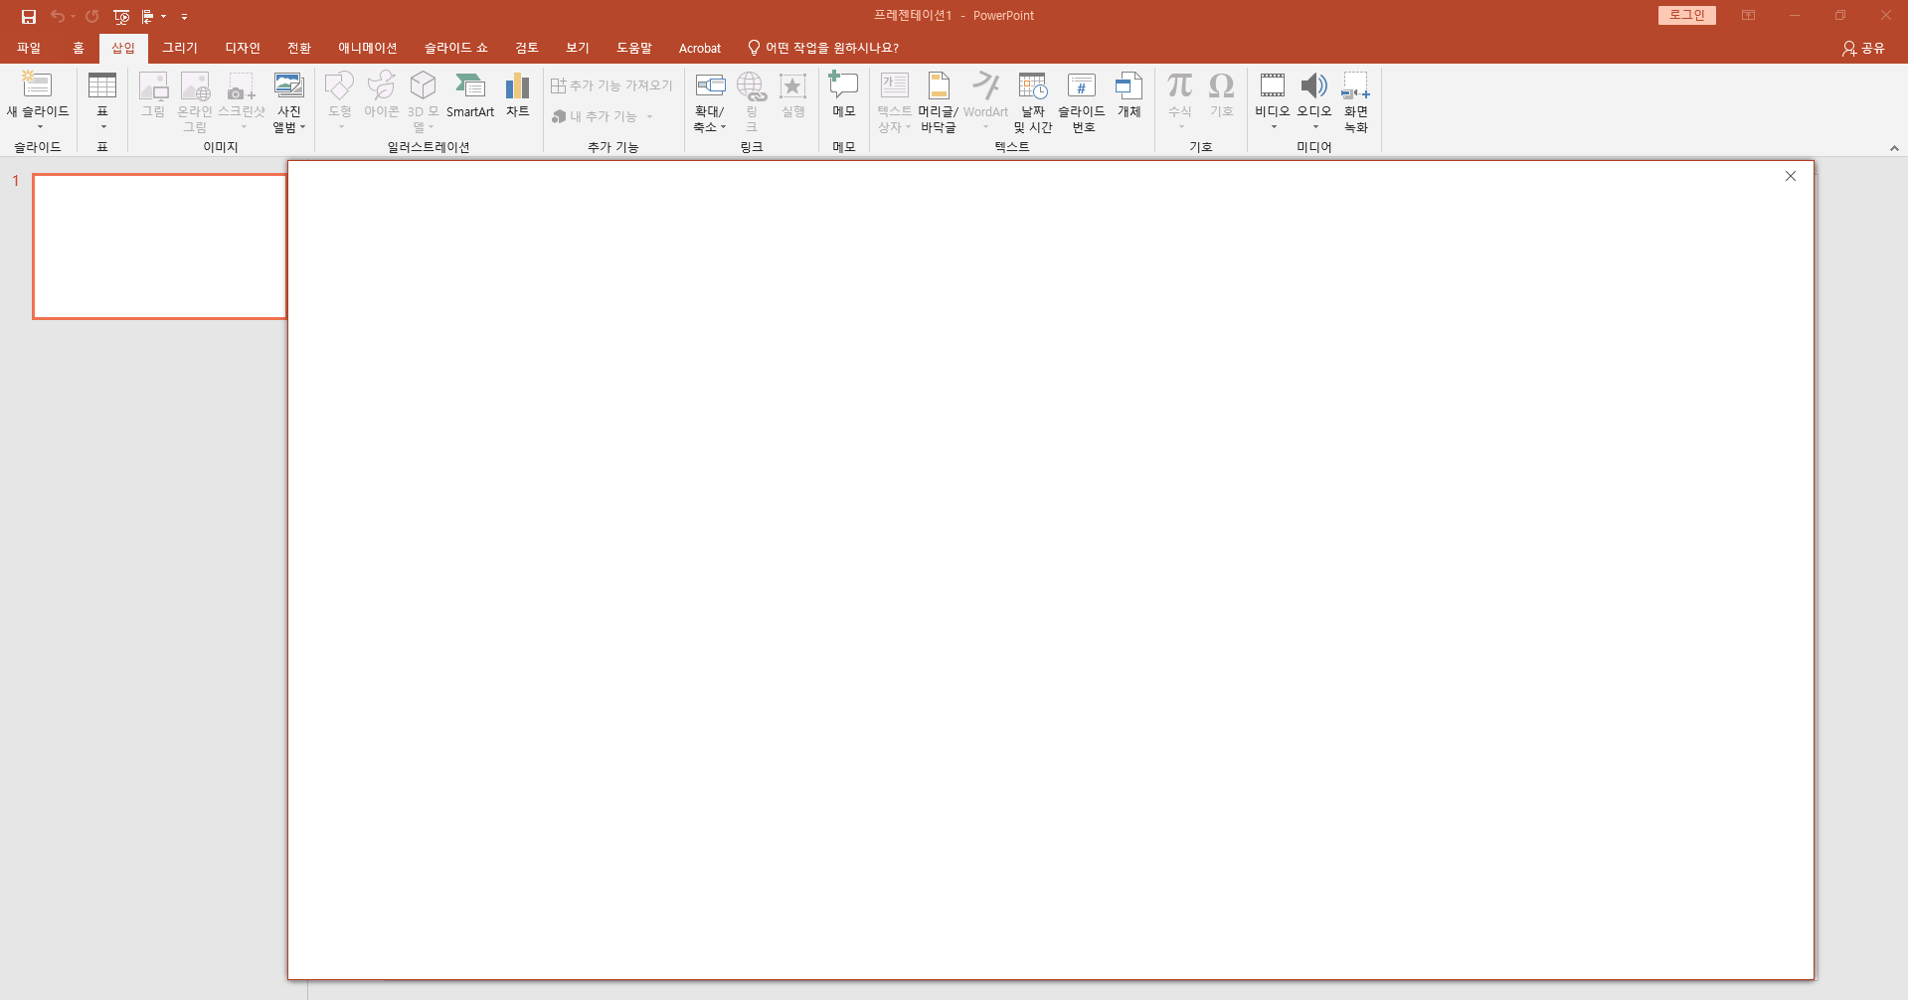Screen dimensions: 1908x1000
Task: Click the 3D Models (3D 모델) icon
Action: coord(424,85)
